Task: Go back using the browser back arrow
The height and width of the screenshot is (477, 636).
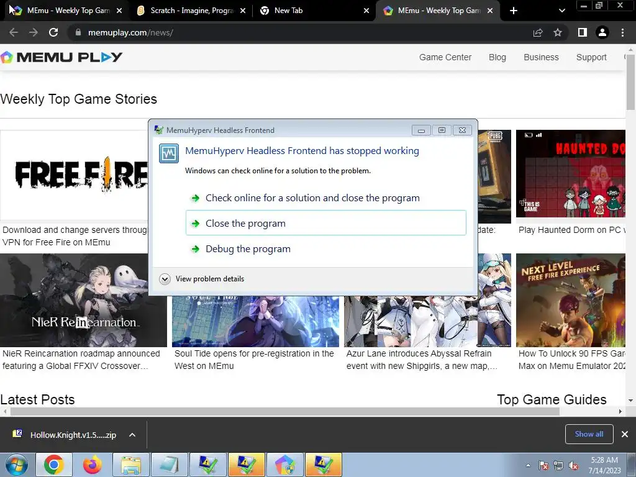Action: 14,32
